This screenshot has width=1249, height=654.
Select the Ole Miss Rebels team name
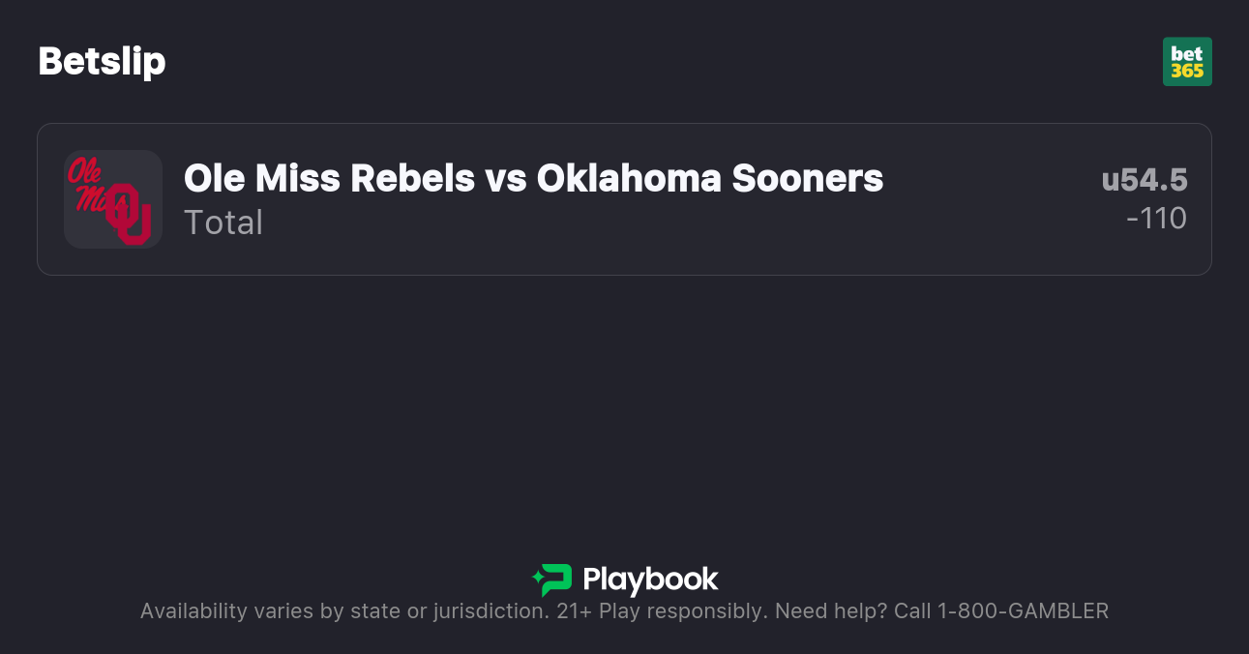click(329, 178)
